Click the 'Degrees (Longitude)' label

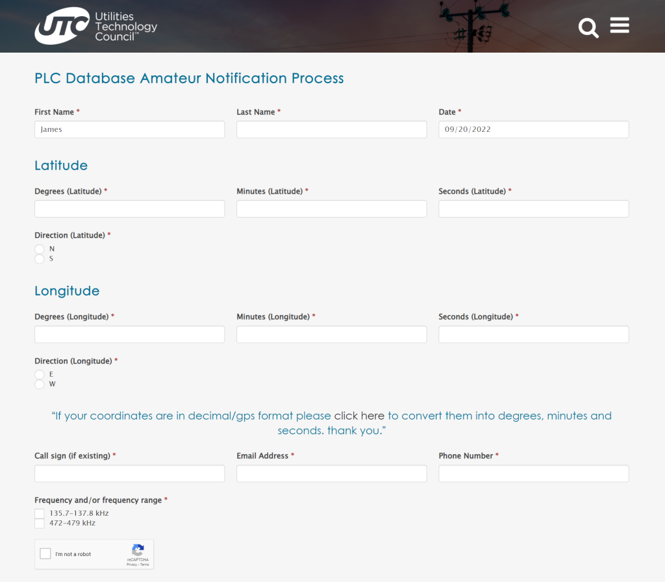71,317
